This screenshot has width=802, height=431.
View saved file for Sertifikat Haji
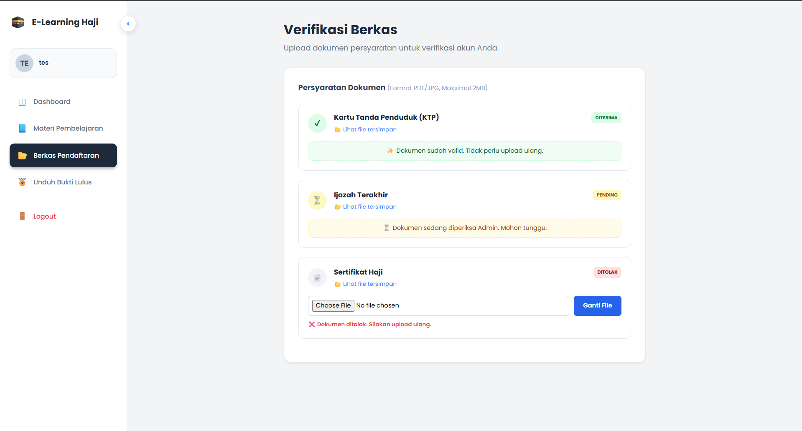[369, 284]
